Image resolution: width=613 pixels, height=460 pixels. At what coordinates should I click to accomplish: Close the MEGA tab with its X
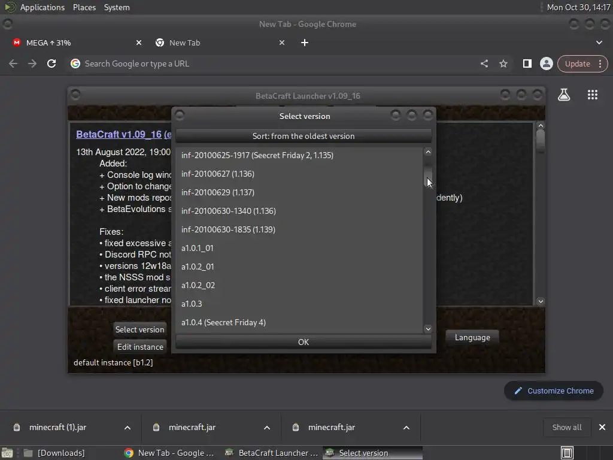click(x=139, y=43)
